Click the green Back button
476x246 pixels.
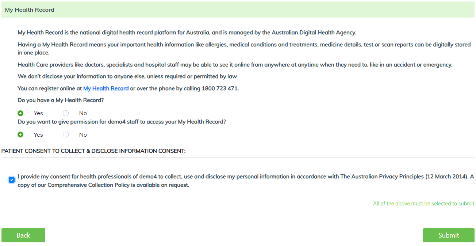23,235
